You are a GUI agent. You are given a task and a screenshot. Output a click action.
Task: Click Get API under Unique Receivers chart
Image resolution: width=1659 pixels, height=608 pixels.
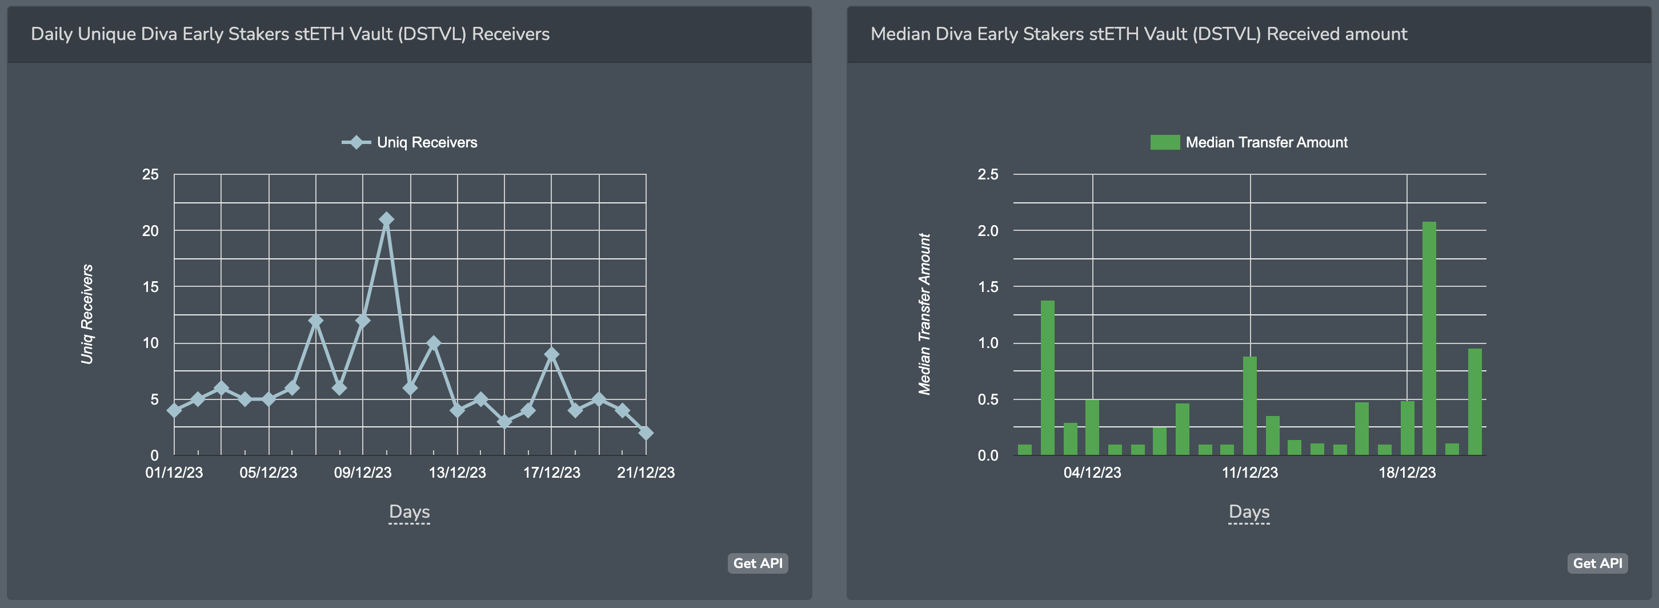pyautogui.click(x=758, y=563)
